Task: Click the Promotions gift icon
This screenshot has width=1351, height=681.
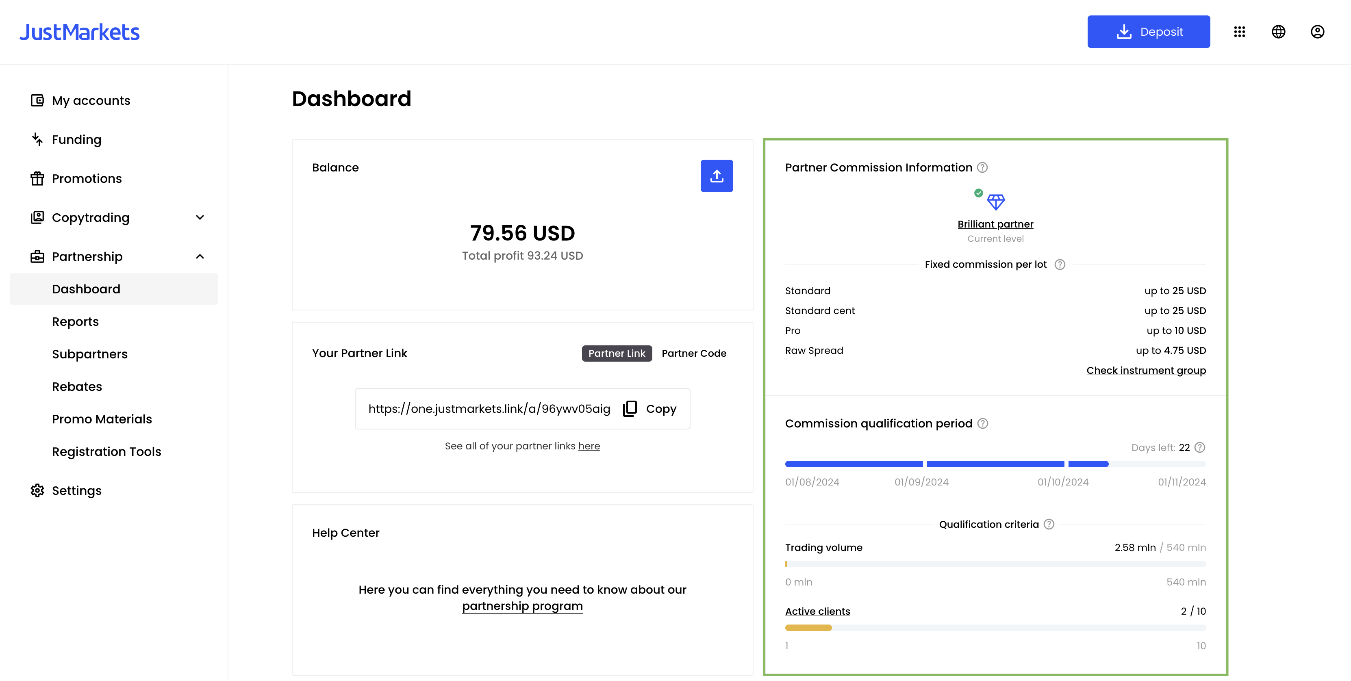Action: coord(37,178)
